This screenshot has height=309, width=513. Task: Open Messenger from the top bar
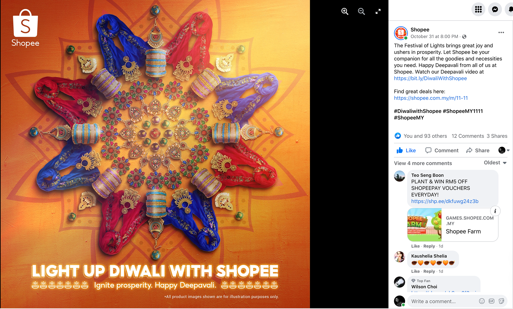click(495, 9)
